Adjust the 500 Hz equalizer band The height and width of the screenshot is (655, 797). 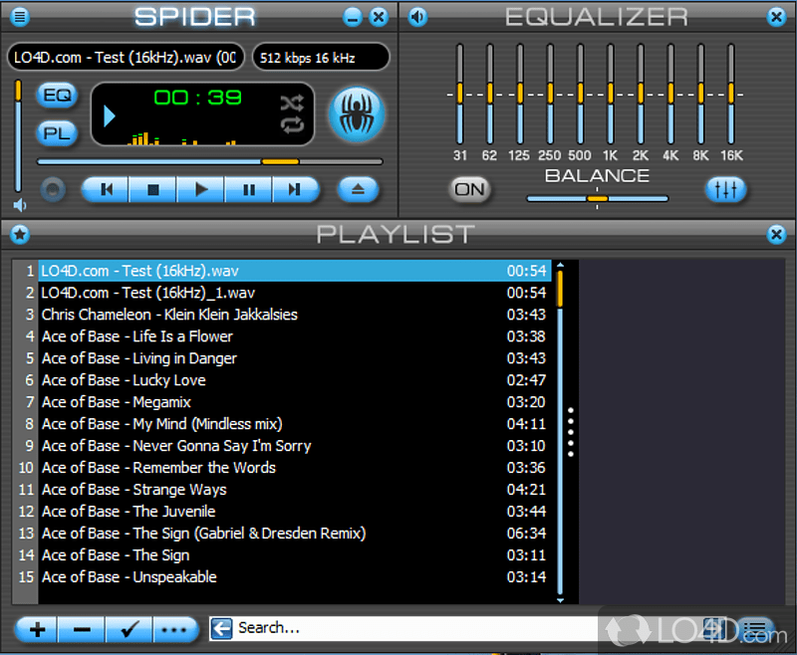(580, 94)
